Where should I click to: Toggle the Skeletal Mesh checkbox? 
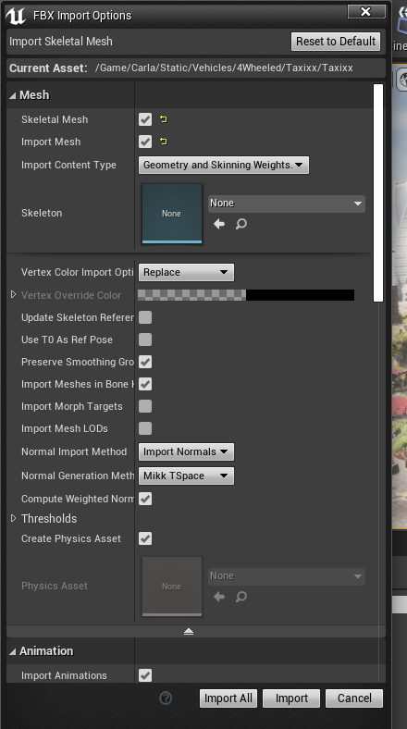pyautogui.click(x=145, y=119)
